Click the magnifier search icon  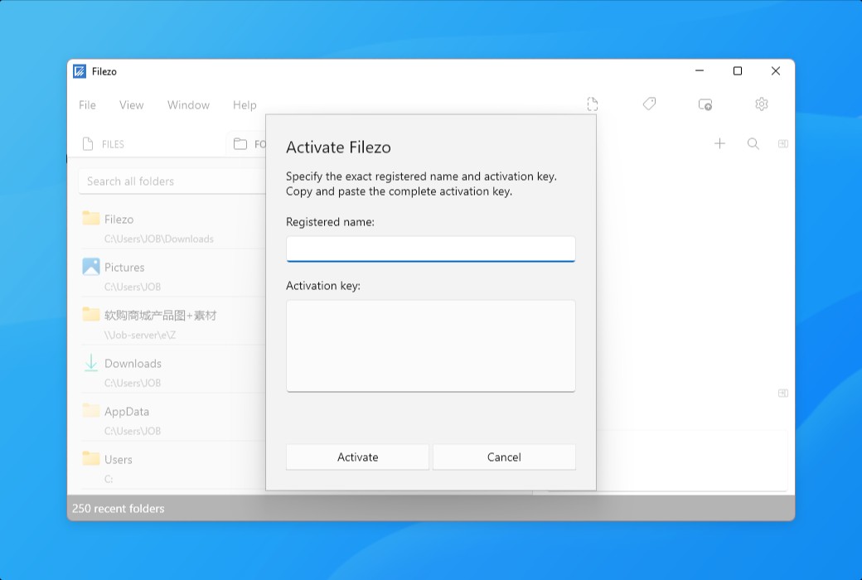[x=753, y=143]
